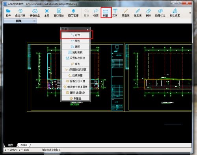Select the 删除 eraser tool
The height and width of the screenshot is (155, 197).
[149, 13]
